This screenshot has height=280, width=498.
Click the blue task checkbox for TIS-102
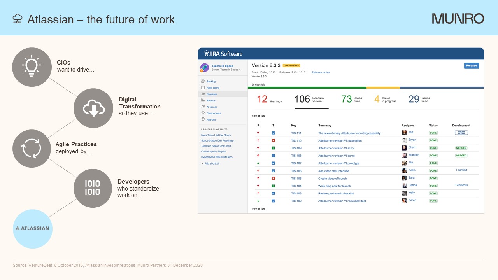273,201
